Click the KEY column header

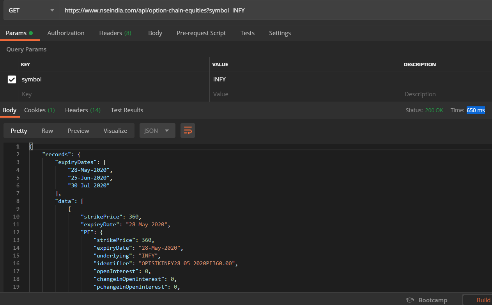tap(25, 64)
